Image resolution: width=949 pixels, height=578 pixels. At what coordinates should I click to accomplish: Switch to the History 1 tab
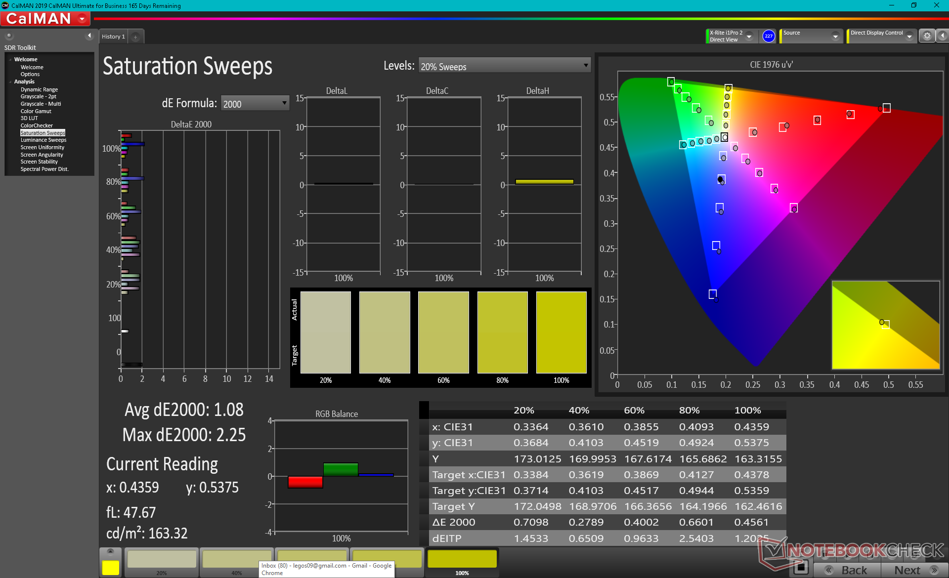pyautogui.click(x=113, y=37)
